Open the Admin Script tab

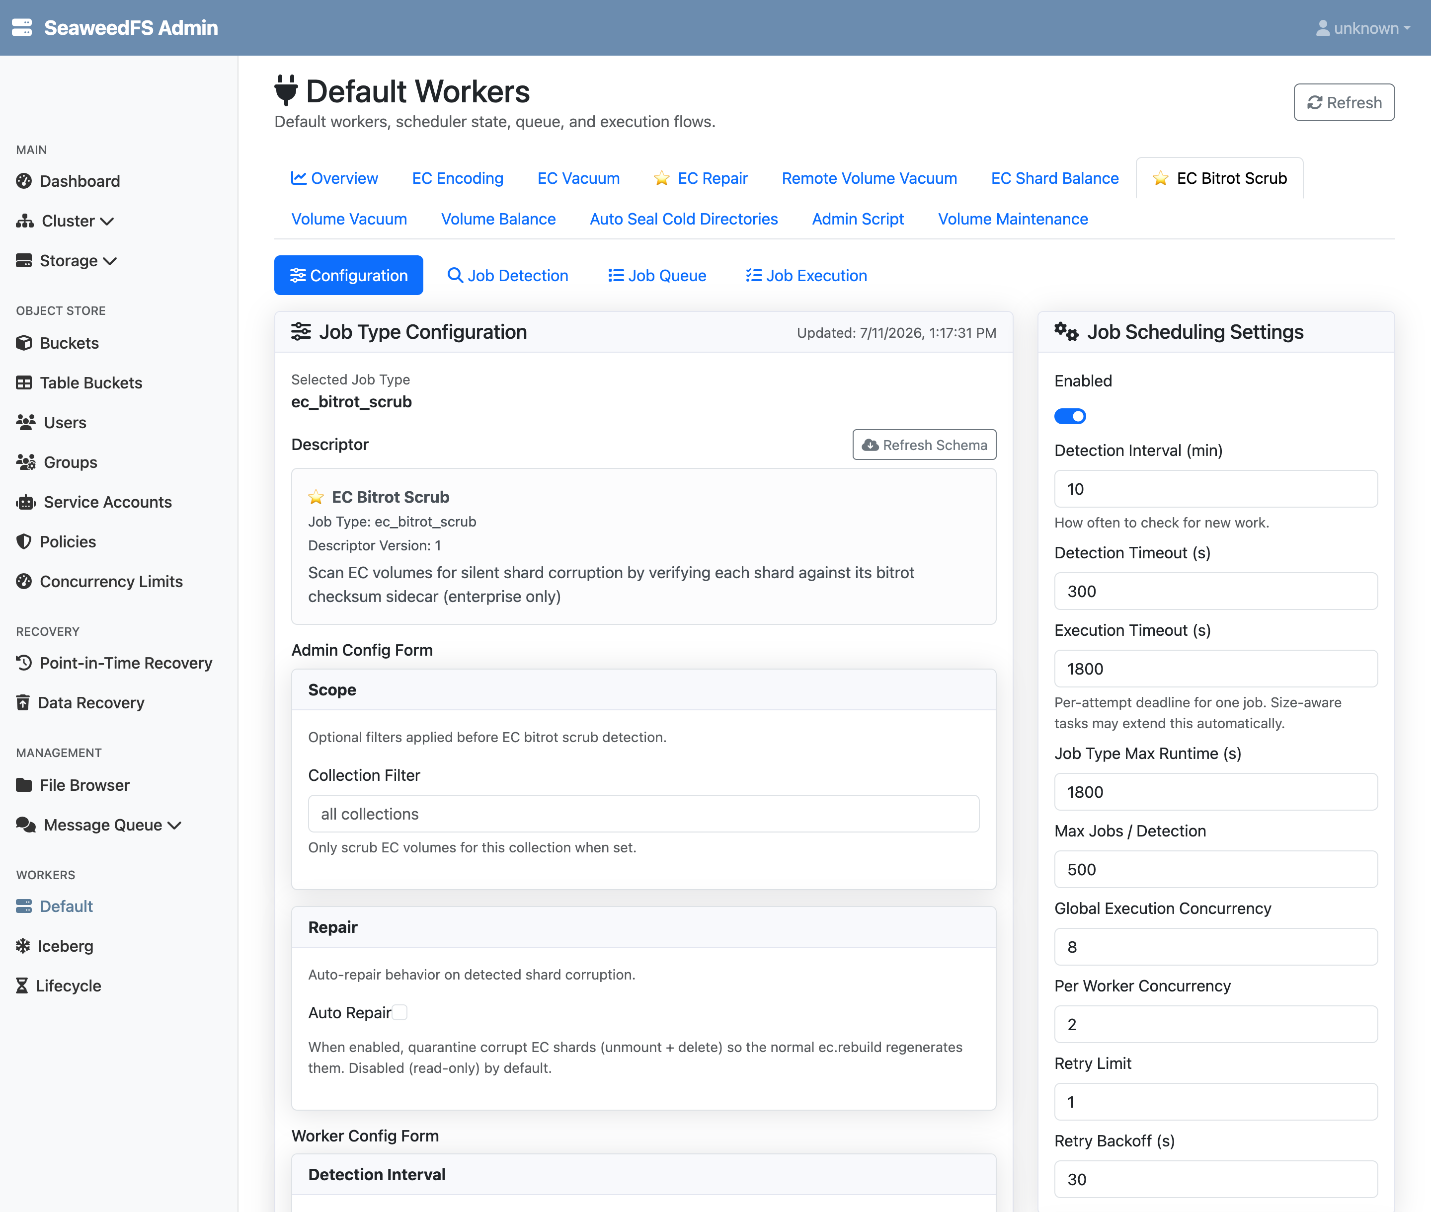pyautogui.click(x=858, y=219)
